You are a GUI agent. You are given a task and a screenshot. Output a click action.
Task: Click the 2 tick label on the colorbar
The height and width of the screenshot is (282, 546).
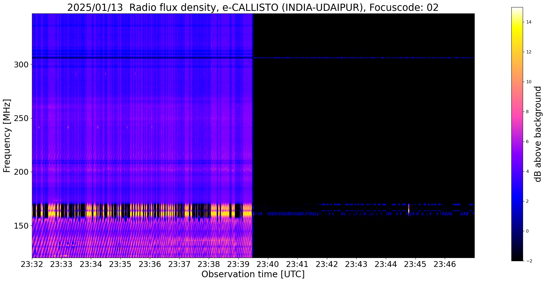(x=527, y=201)
